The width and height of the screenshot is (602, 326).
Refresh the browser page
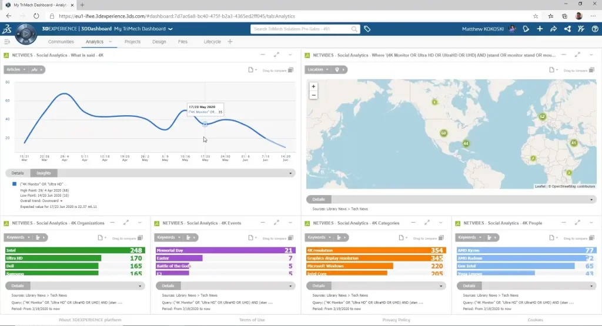tap(36, 16)
